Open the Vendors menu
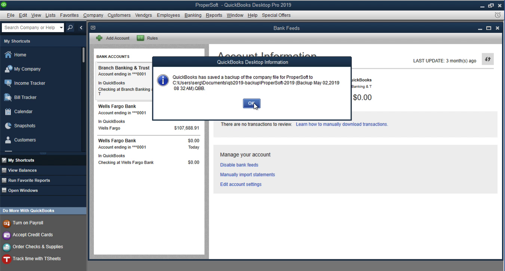The height and width of the screenshot is (271, 505). click(x=144, y=15)
